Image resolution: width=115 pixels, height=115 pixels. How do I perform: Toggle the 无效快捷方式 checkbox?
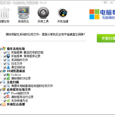coord(5,101)
